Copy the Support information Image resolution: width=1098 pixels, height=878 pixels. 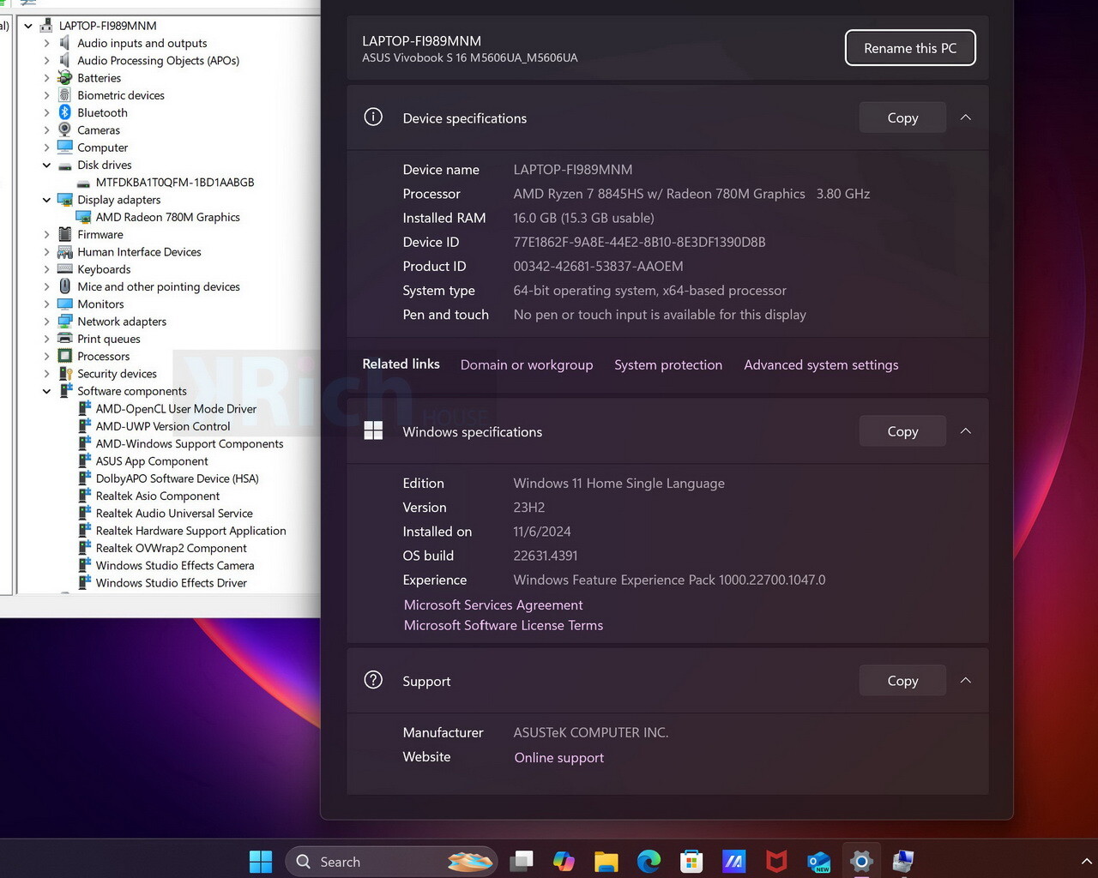902,680
